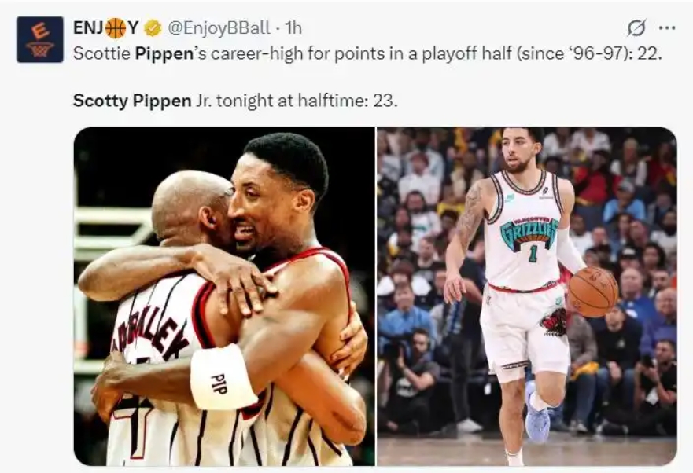Open photo of two players hugging

[224, 296]
